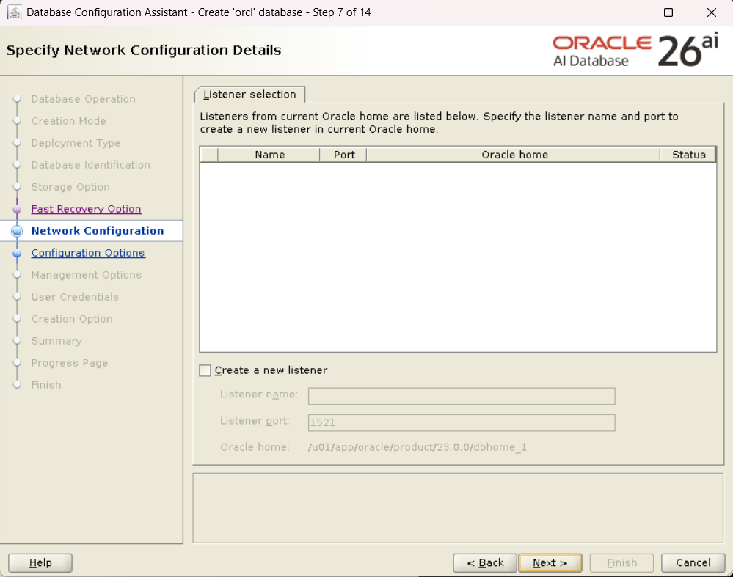Click the Configuration Options step bullet

18,253
